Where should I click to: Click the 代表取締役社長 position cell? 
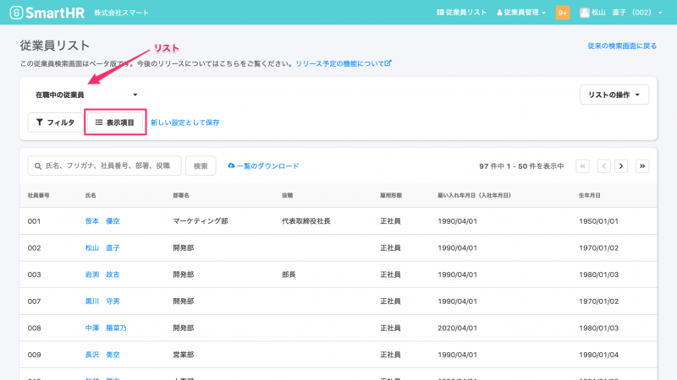click(x=306, y=221)
